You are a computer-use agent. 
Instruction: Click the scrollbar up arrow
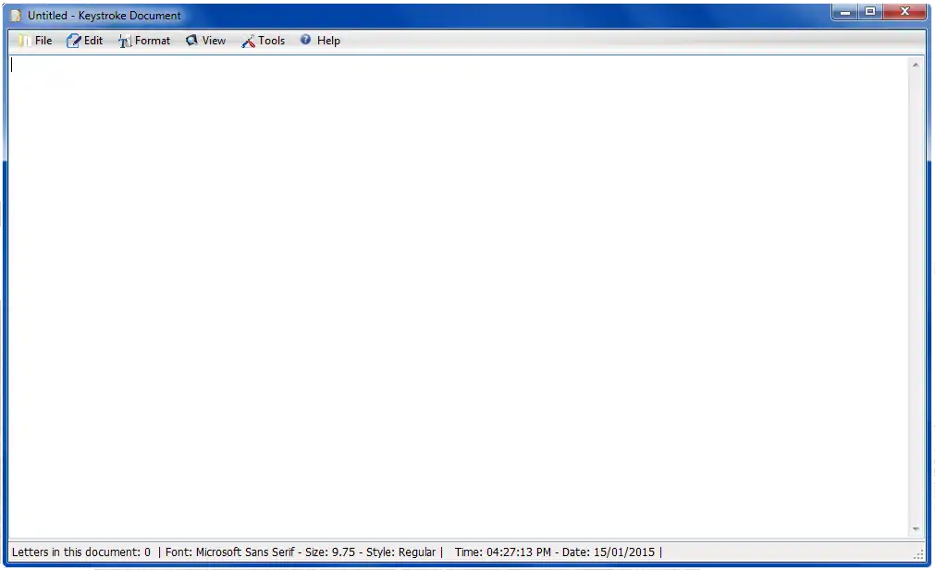pos(916,65)
